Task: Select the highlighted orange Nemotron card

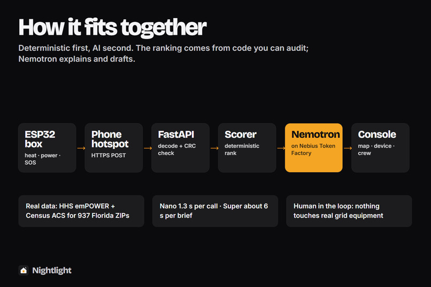Action: coord(314,148)
